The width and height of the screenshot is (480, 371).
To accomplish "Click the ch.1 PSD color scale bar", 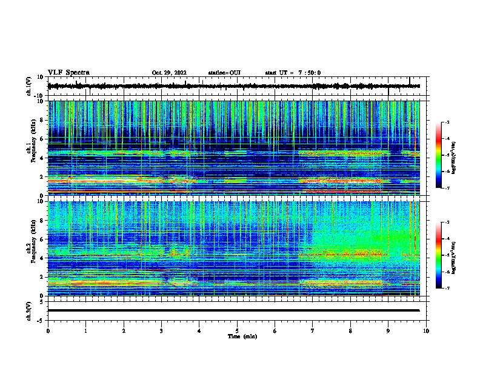I will pos(438,155).
